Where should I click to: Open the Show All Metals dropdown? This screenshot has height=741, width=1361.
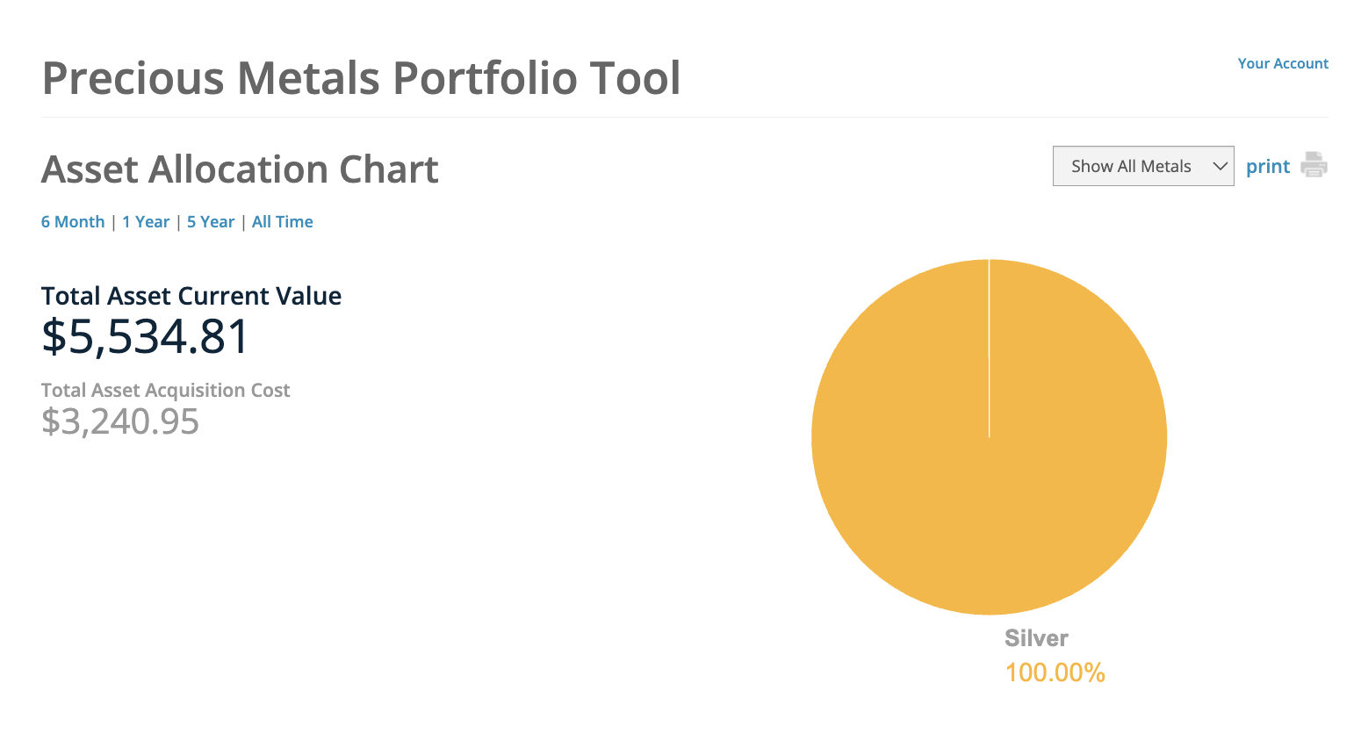pyautogui.click(x=1131, y=166)
